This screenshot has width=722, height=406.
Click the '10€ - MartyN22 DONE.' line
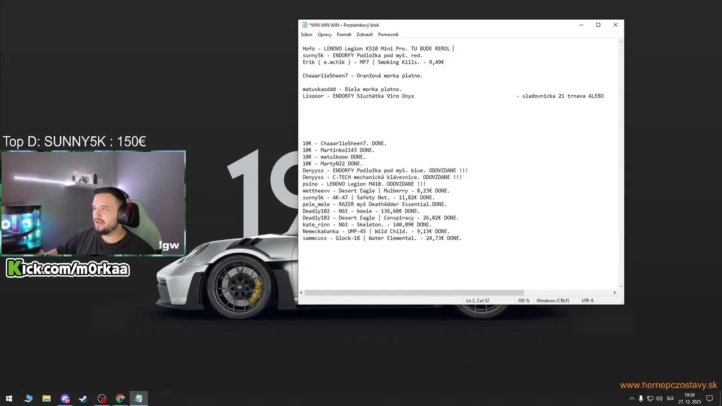click(x=332, y=164)
